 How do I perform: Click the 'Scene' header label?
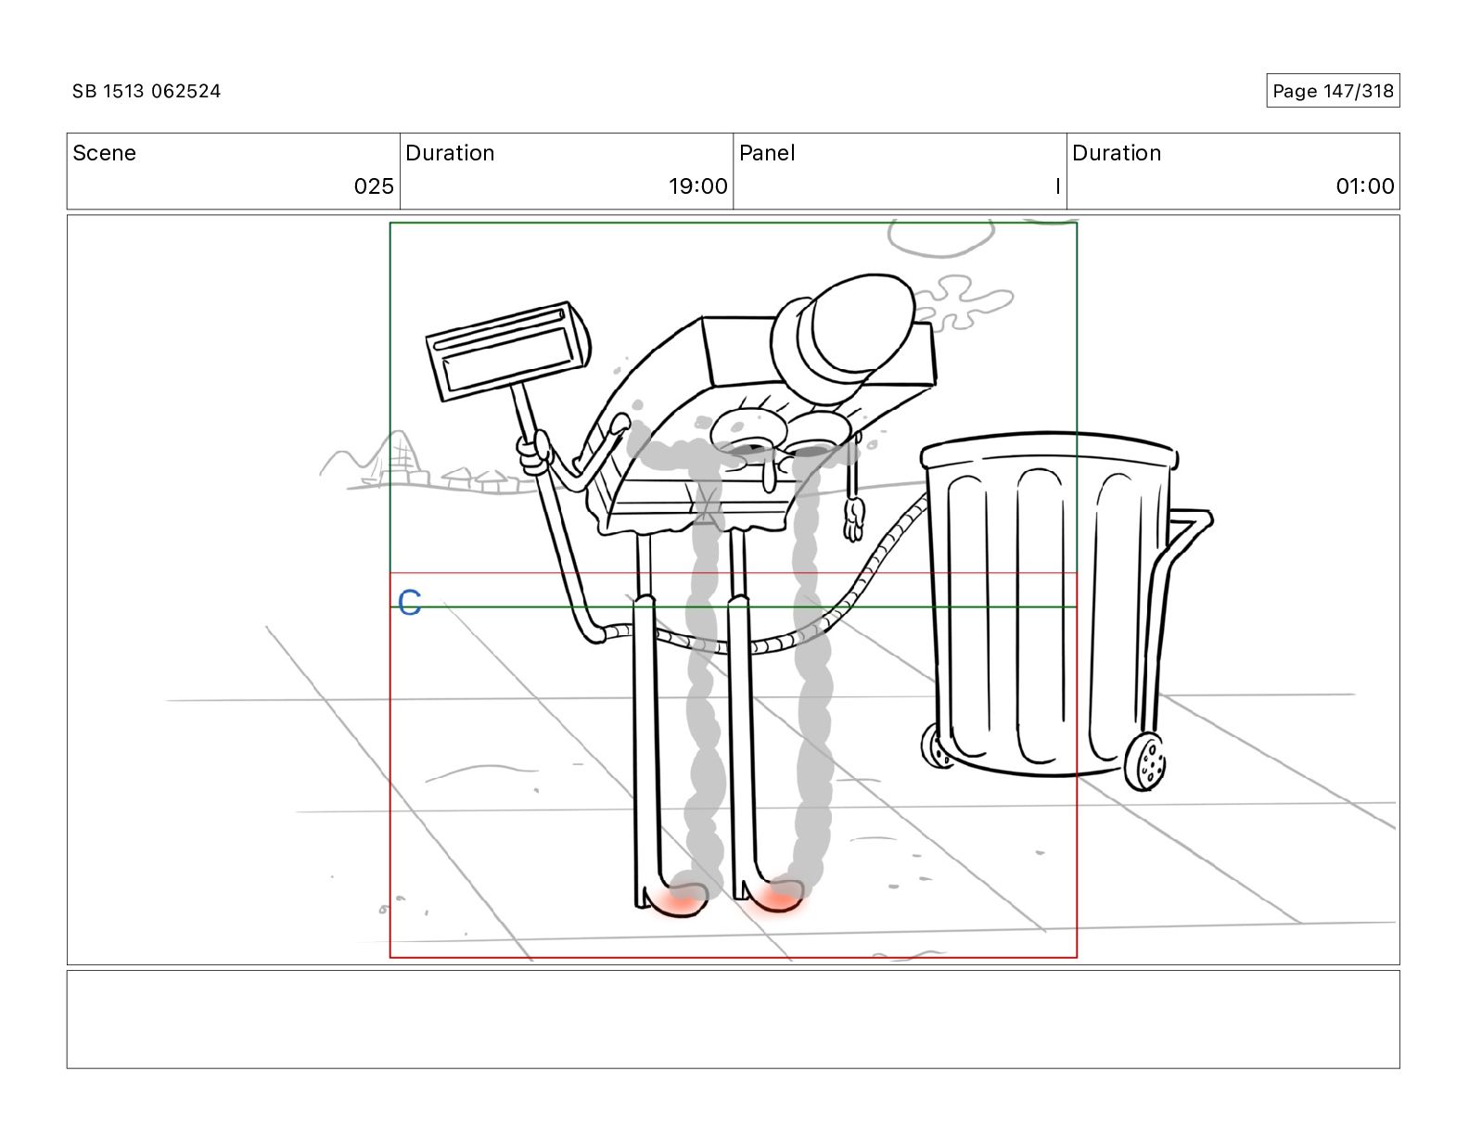tap(104, 153)
